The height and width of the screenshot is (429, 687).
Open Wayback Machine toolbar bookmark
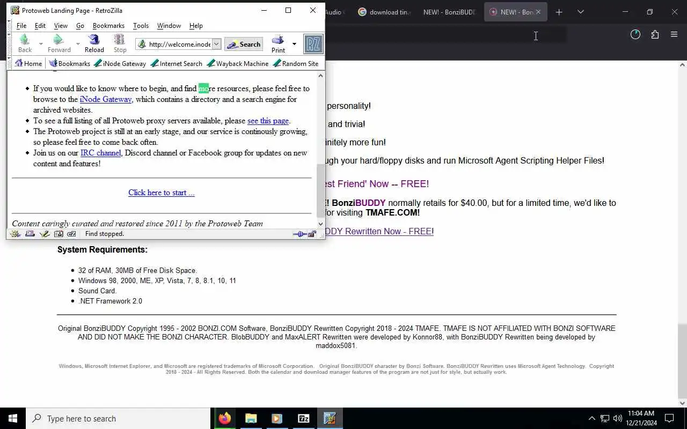point(238,63)
